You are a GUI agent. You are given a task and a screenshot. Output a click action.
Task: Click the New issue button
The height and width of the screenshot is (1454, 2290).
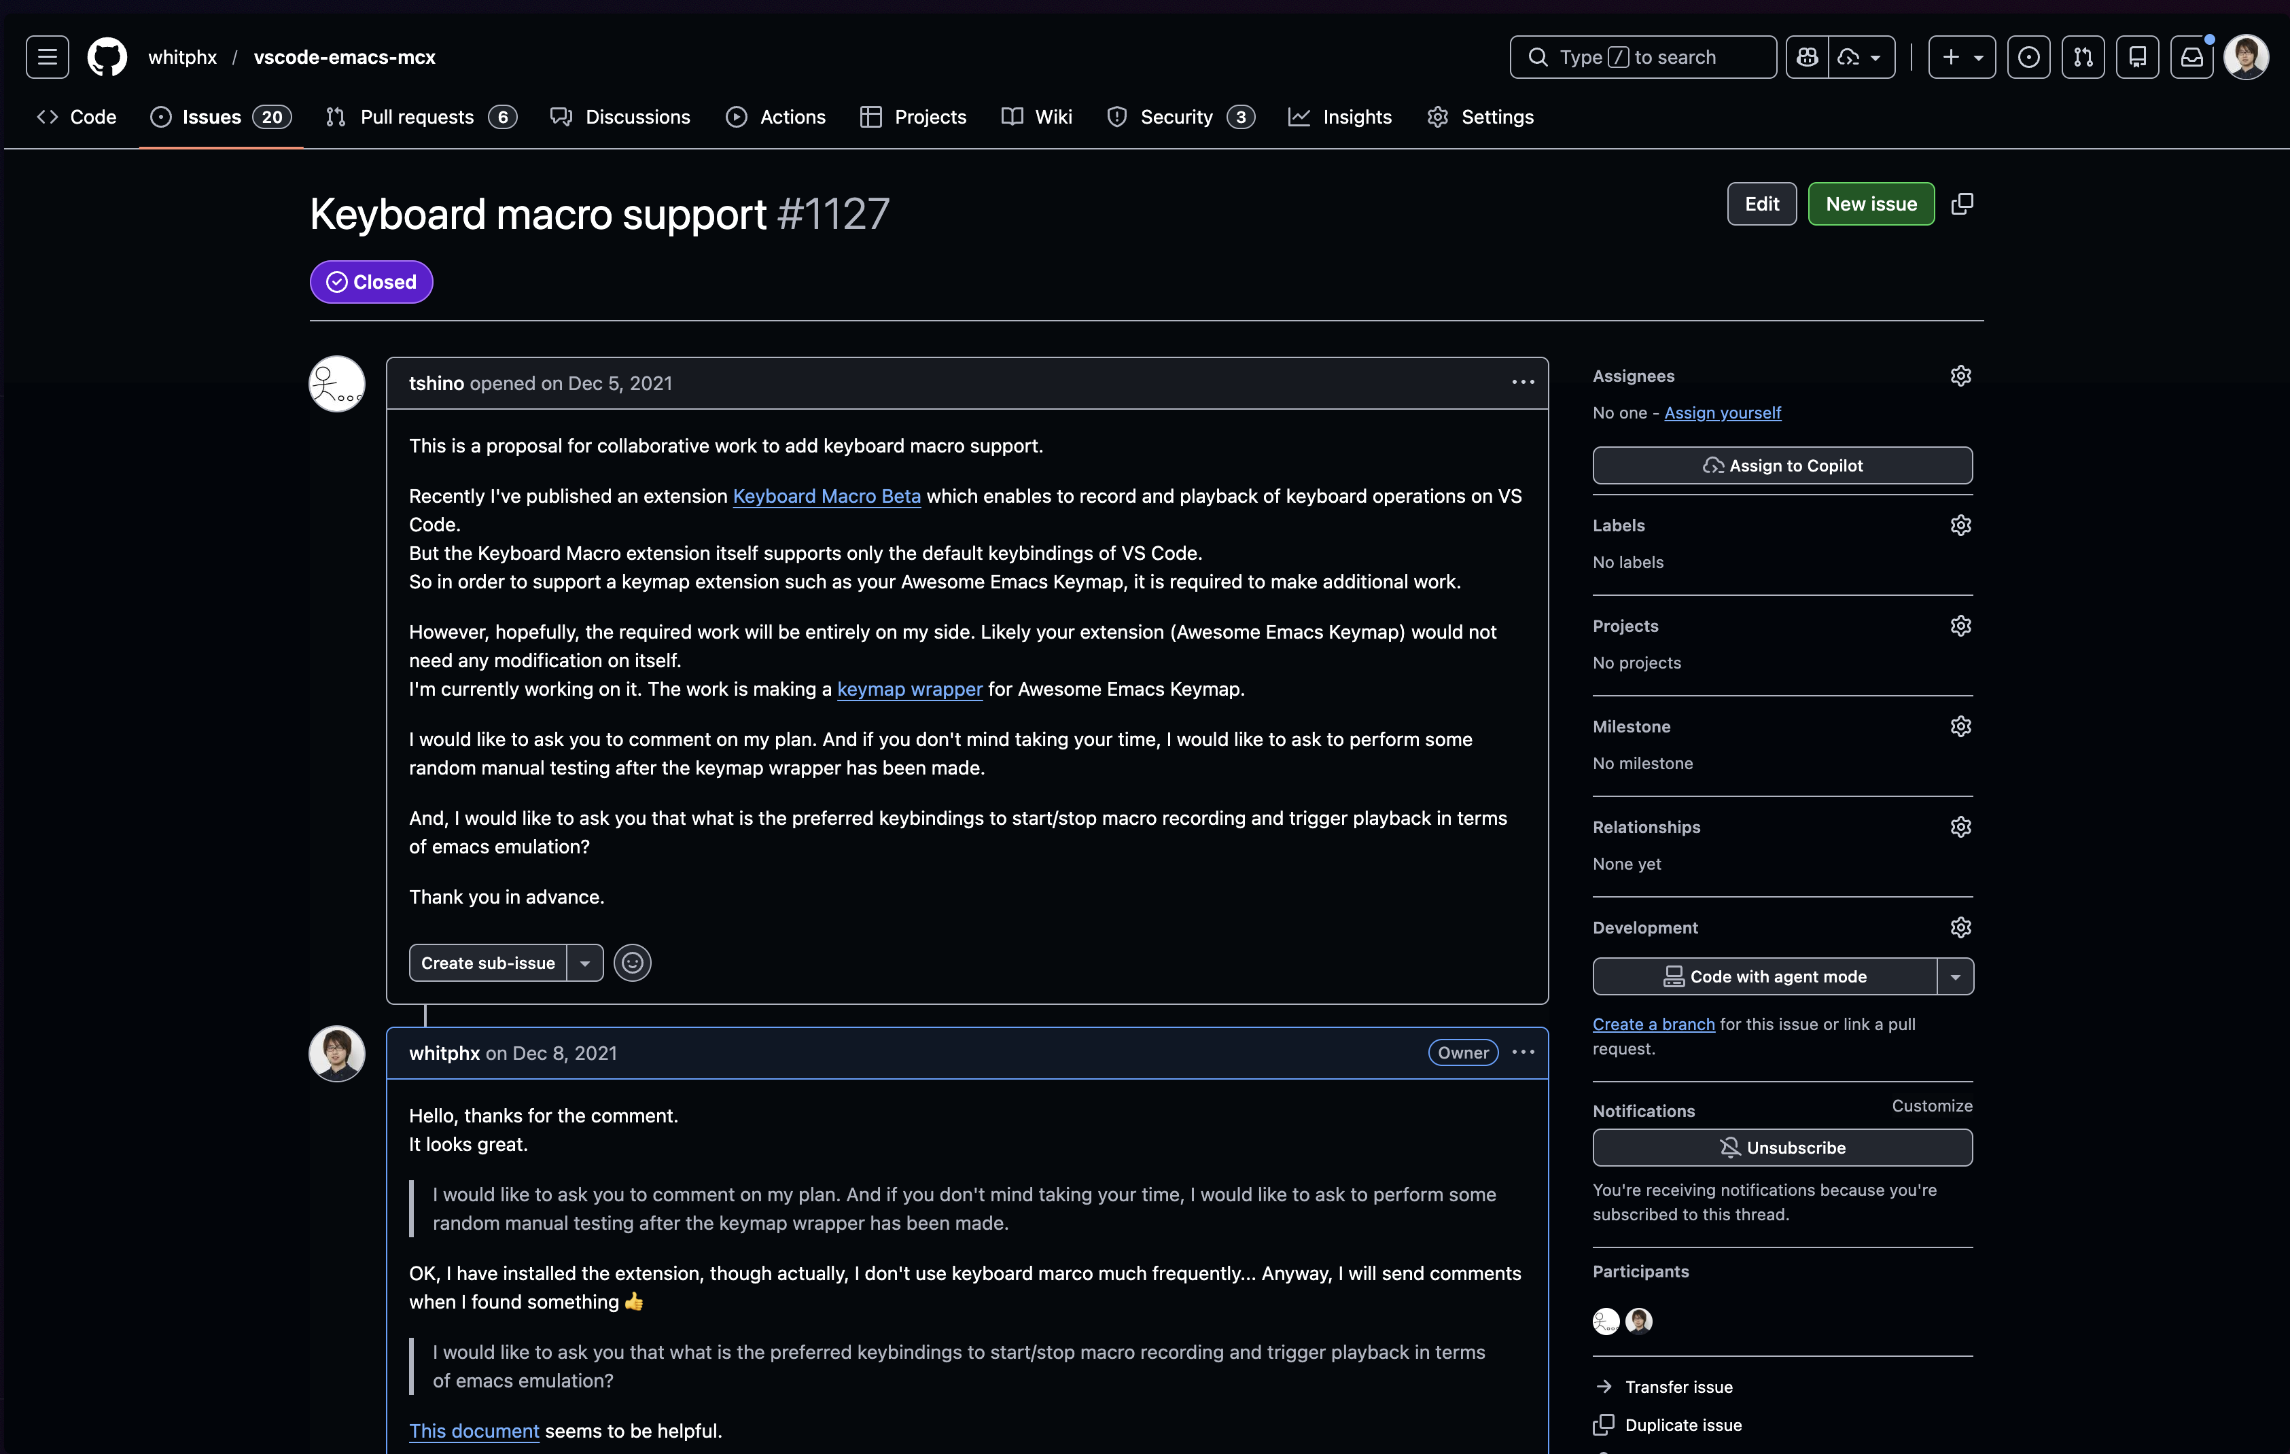[x=1871, y=204]
